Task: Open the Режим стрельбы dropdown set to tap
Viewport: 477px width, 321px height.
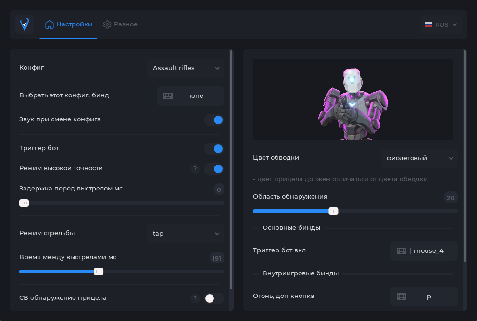Action: [x=186, y=234]
